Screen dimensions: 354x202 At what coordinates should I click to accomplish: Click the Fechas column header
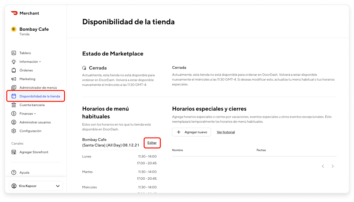261,150
